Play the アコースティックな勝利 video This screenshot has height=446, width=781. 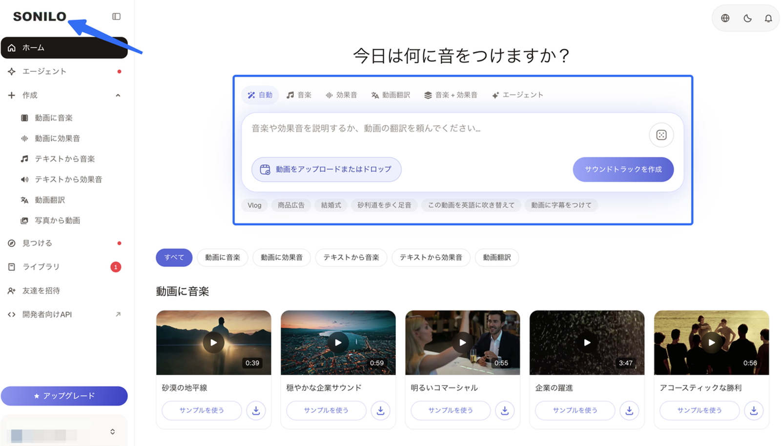711,343
